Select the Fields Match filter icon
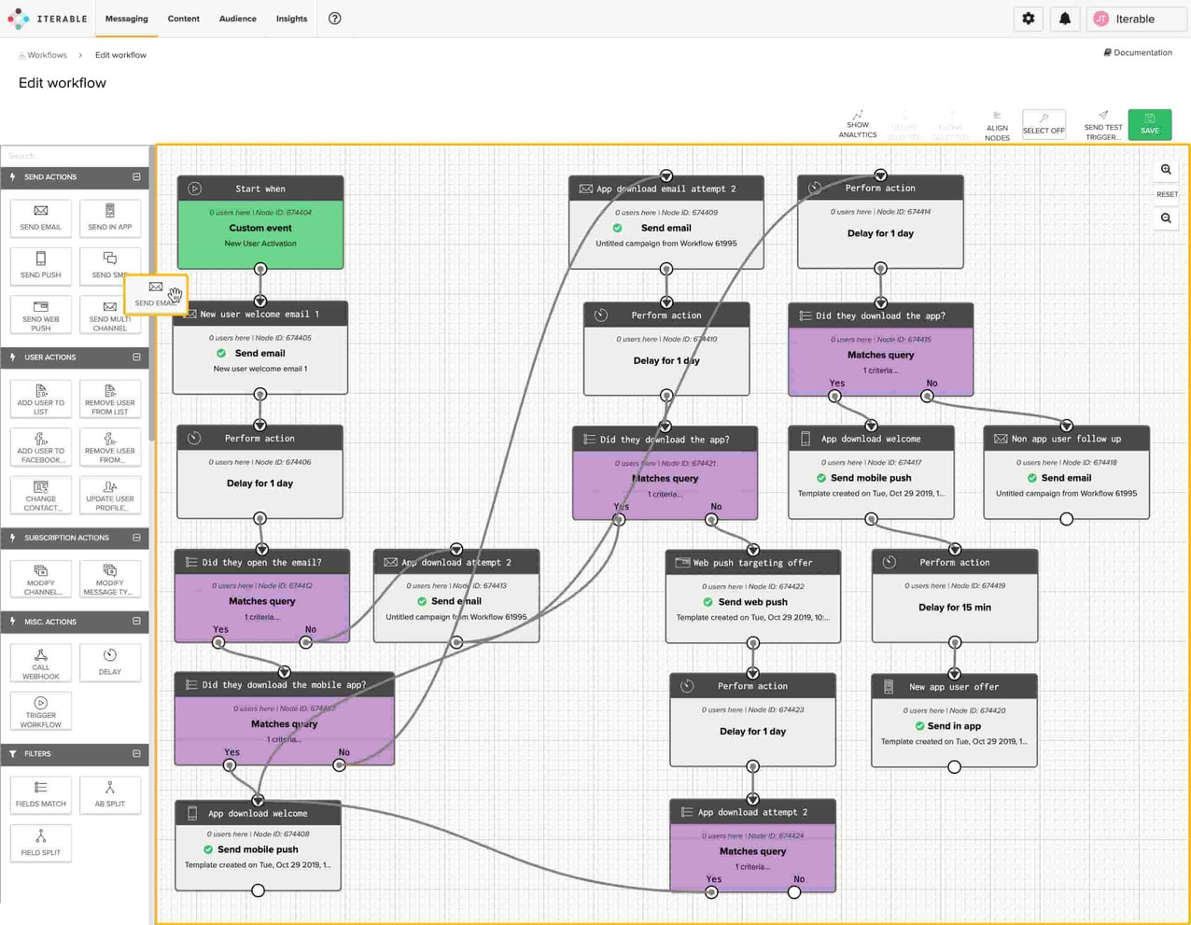Screen dimensions: 1191x925 [x=41, y=794]
